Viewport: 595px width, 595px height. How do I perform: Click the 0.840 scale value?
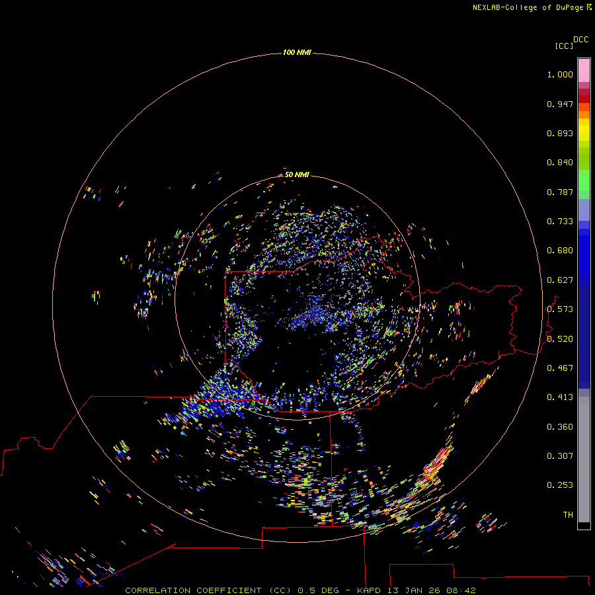pos(560,163)
